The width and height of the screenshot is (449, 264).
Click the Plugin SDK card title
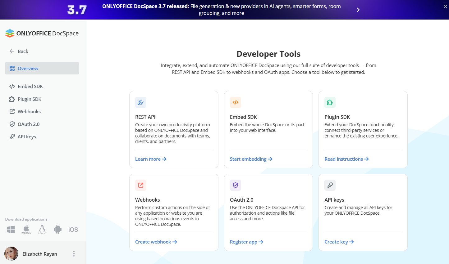click(337, 117)
